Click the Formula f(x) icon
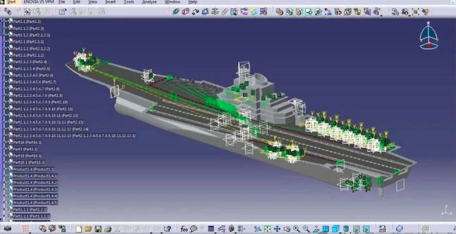This screenshot has height=234, width=456. coord(184,229)
